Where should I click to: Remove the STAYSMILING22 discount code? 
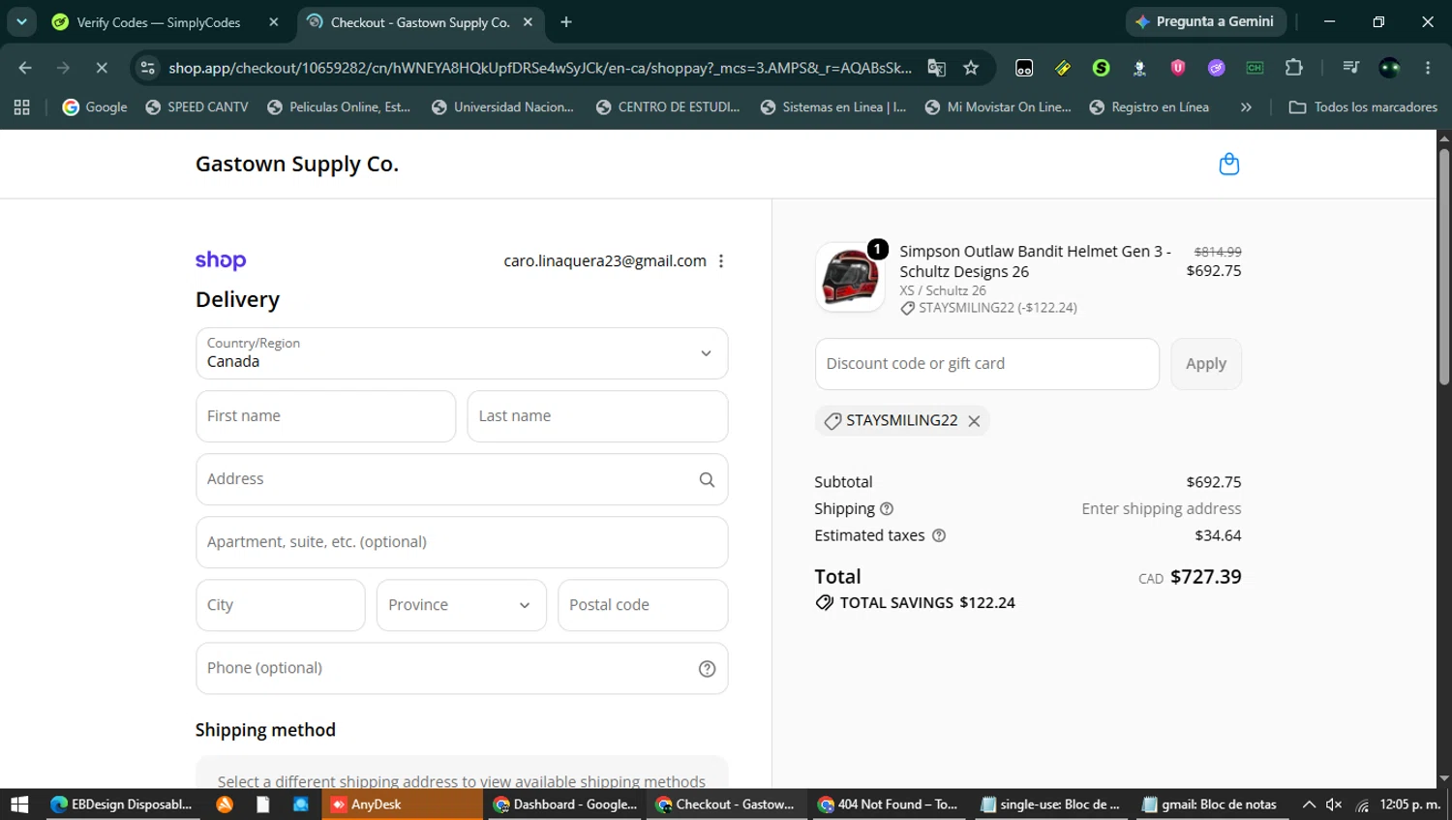pos(974,421)
